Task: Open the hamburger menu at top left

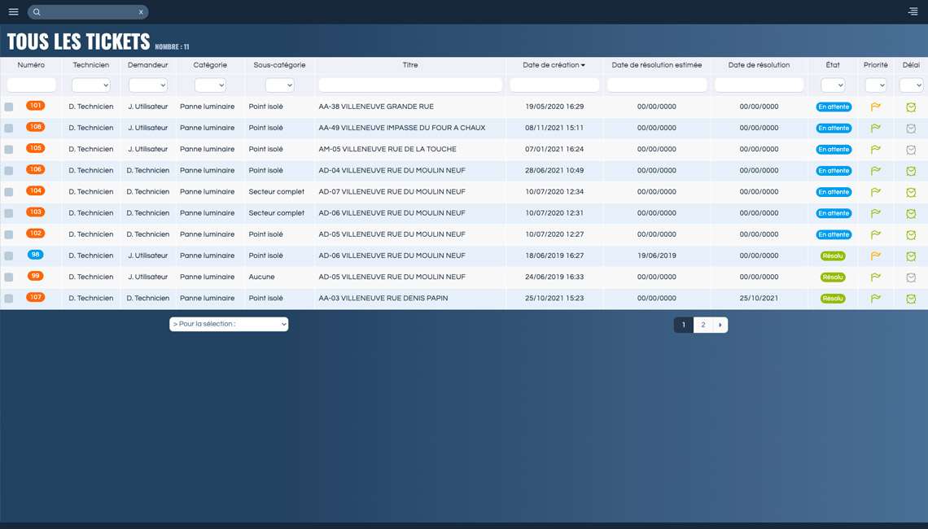Action: (x=13, y=12)
